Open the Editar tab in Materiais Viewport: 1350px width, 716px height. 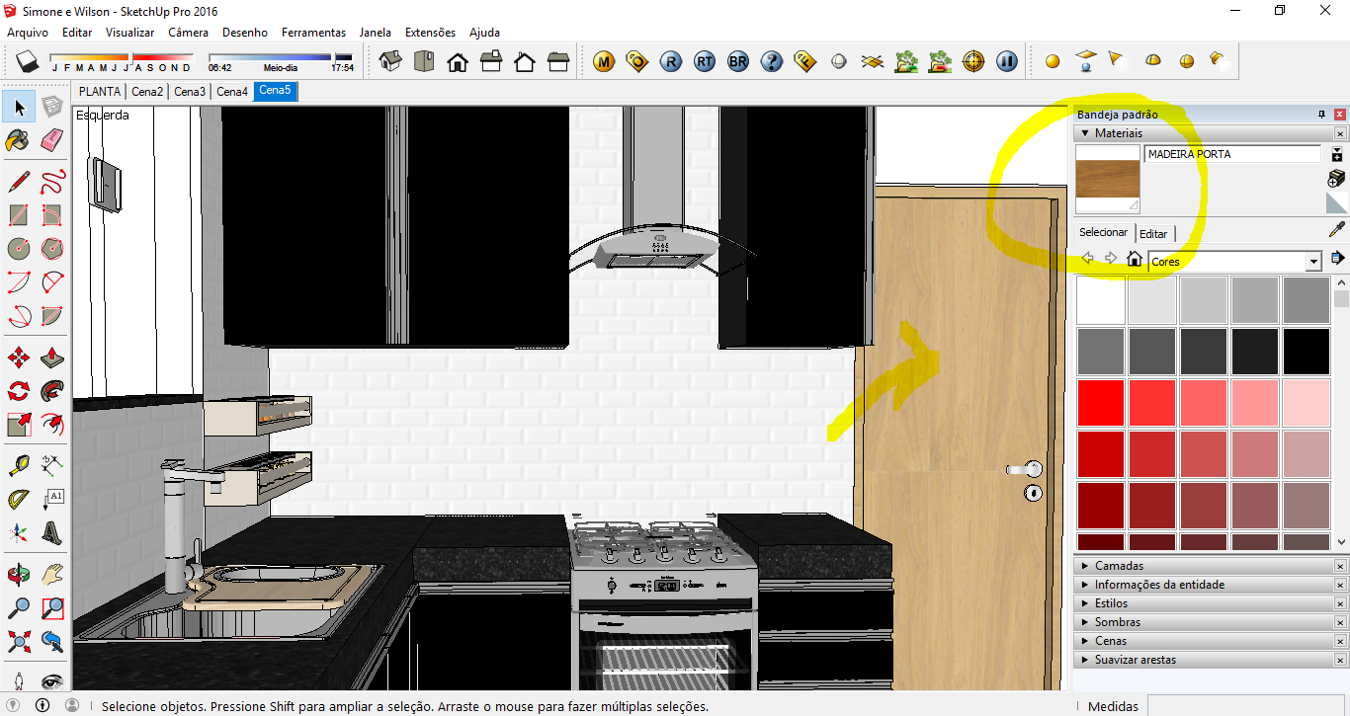[x=1152, y=234]
